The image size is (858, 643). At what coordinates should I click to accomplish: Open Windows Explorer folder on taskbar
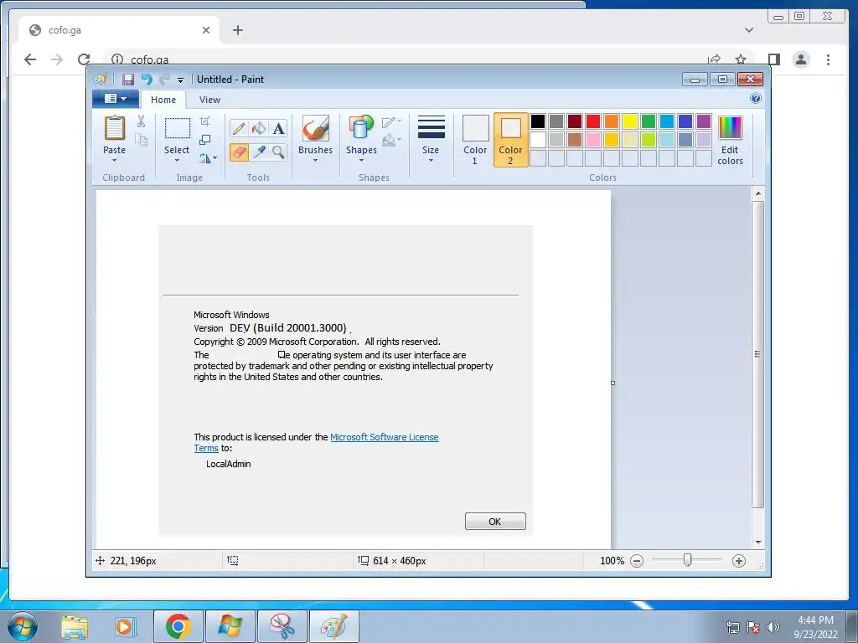75,626
